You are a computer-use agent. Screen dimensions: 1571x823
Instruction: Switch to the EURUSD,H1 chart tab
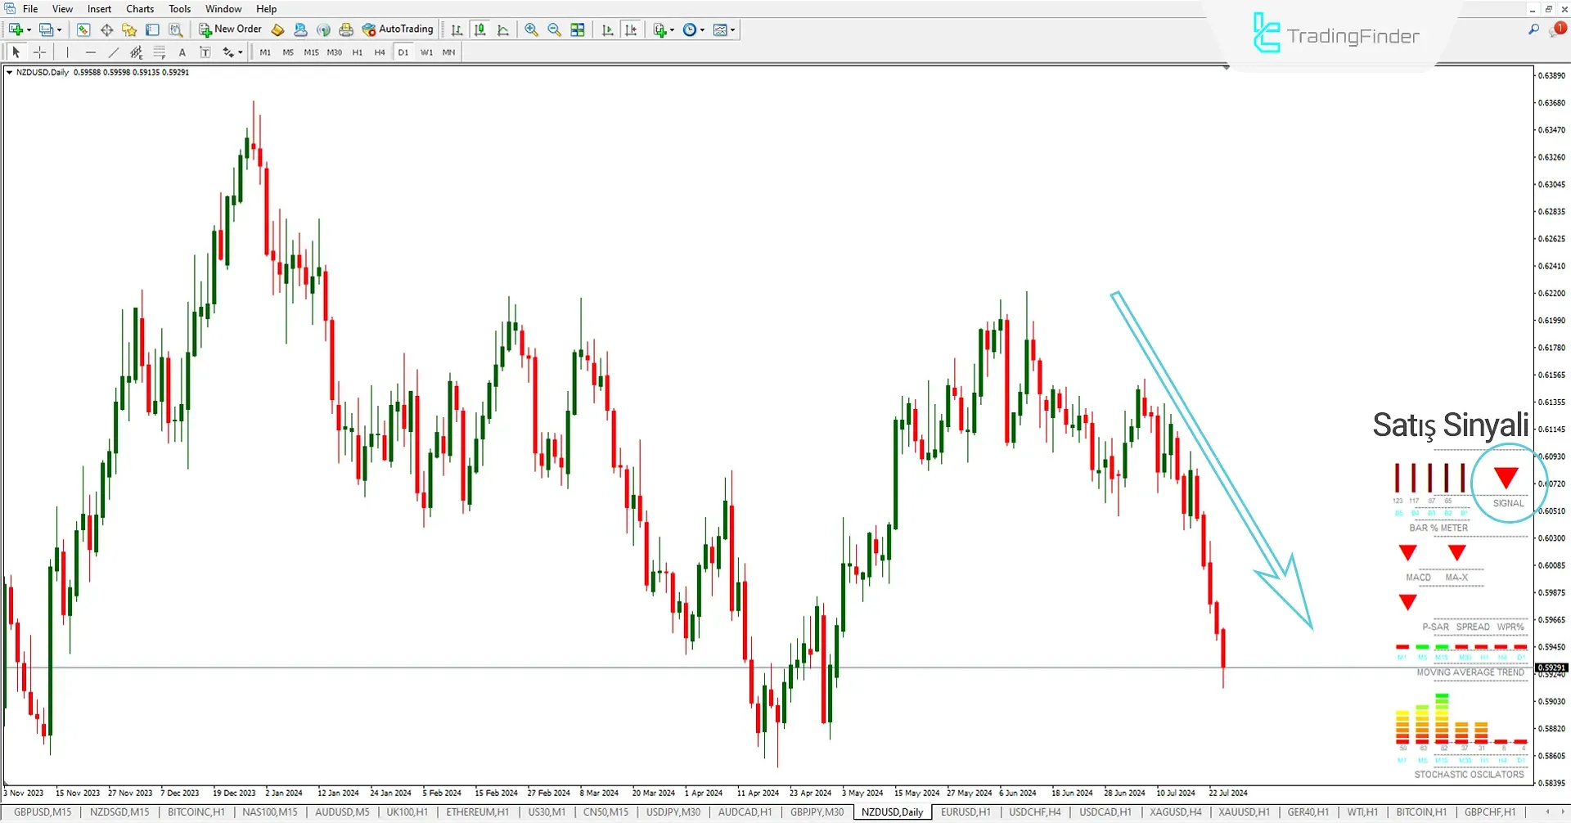click(x=965, y=812)
